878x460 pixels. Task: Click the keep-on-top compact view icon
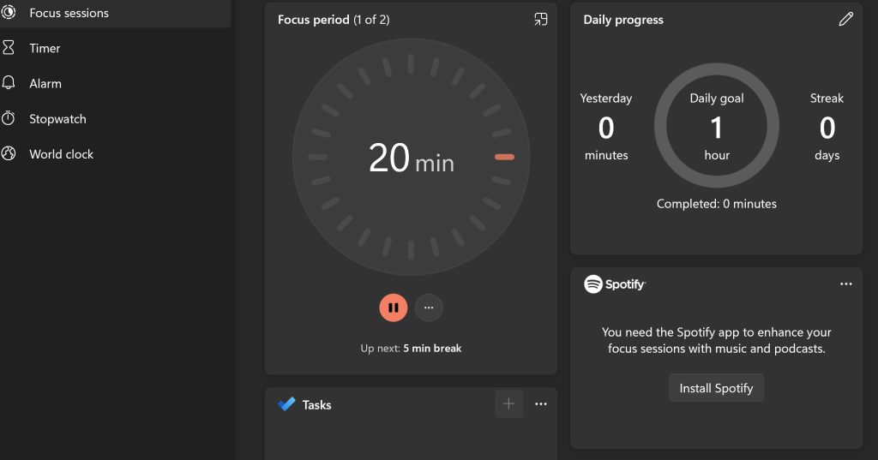[540, 20]
